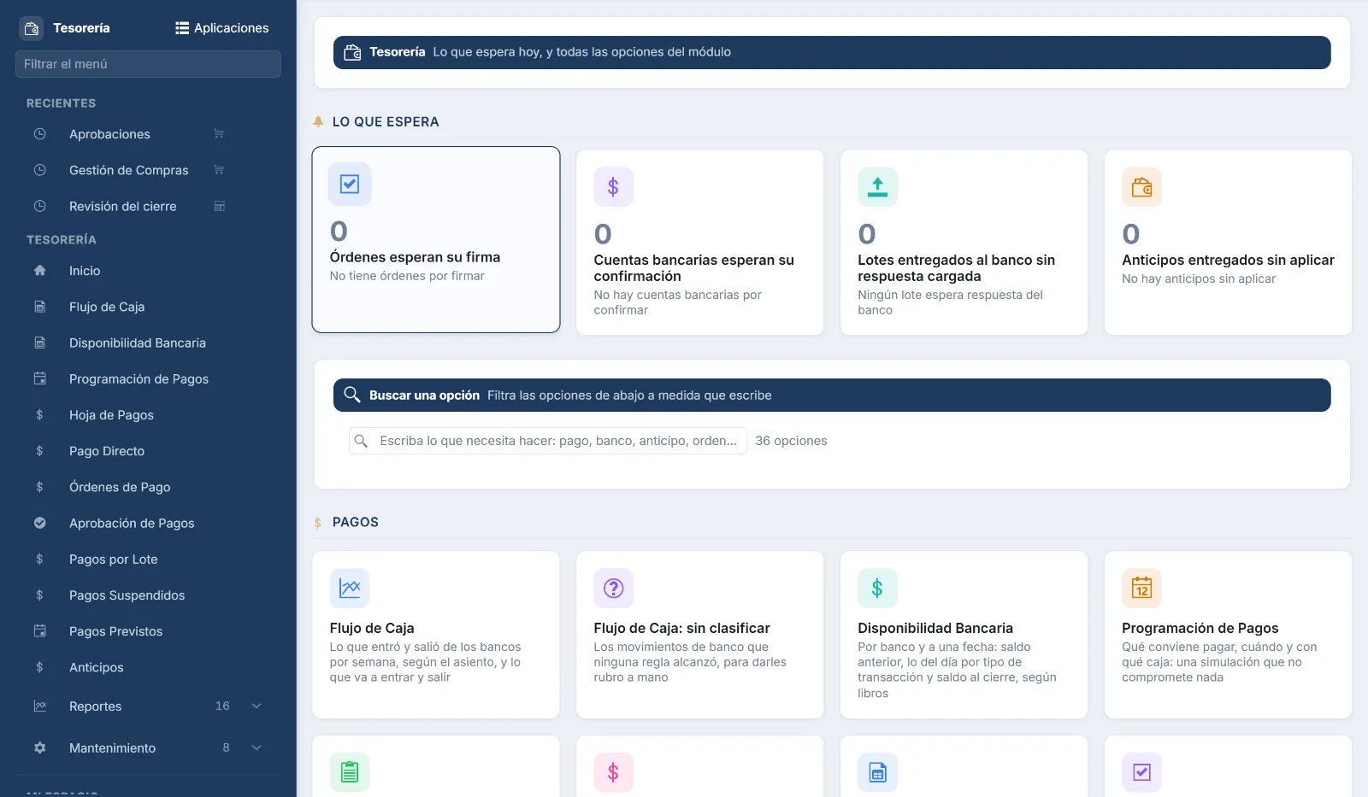Click dollar icon on Cuentas bancarias card

click(613, 187)
